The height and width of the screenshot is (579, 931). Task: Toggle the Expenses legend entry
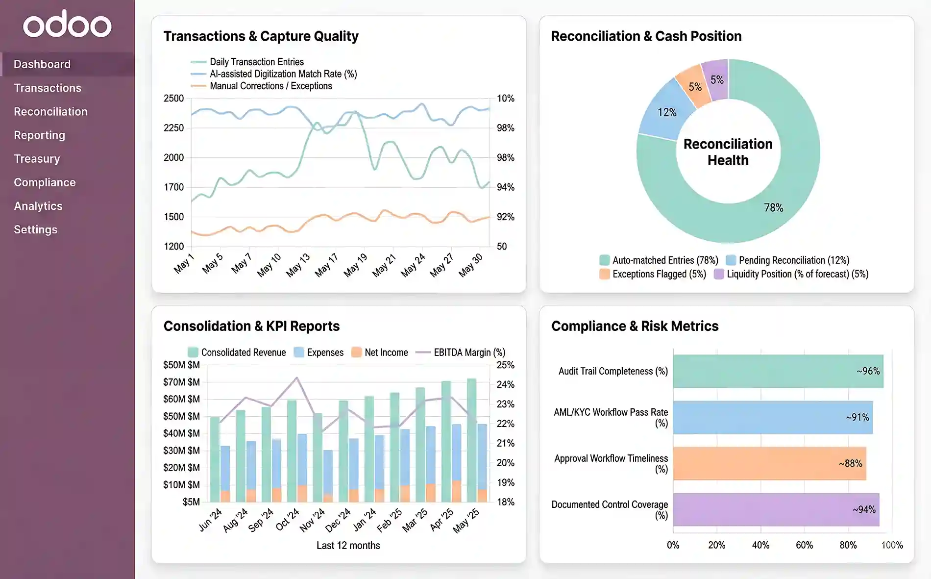[325, 352]
